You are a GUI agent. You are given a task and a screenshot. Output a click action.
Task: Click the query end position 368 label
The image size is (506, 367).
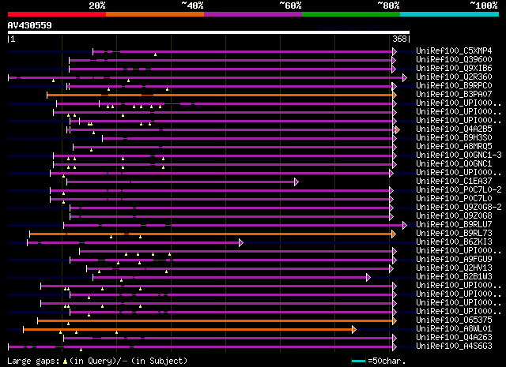click(399, 39)
